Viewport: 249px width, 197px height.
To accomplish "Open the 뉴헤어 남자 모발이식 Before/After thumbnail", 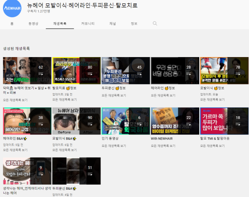I will coord(76,121).
